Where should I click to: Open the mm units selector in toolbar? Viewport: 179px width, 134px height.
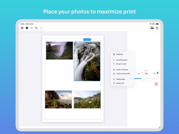tap(32, 28)
